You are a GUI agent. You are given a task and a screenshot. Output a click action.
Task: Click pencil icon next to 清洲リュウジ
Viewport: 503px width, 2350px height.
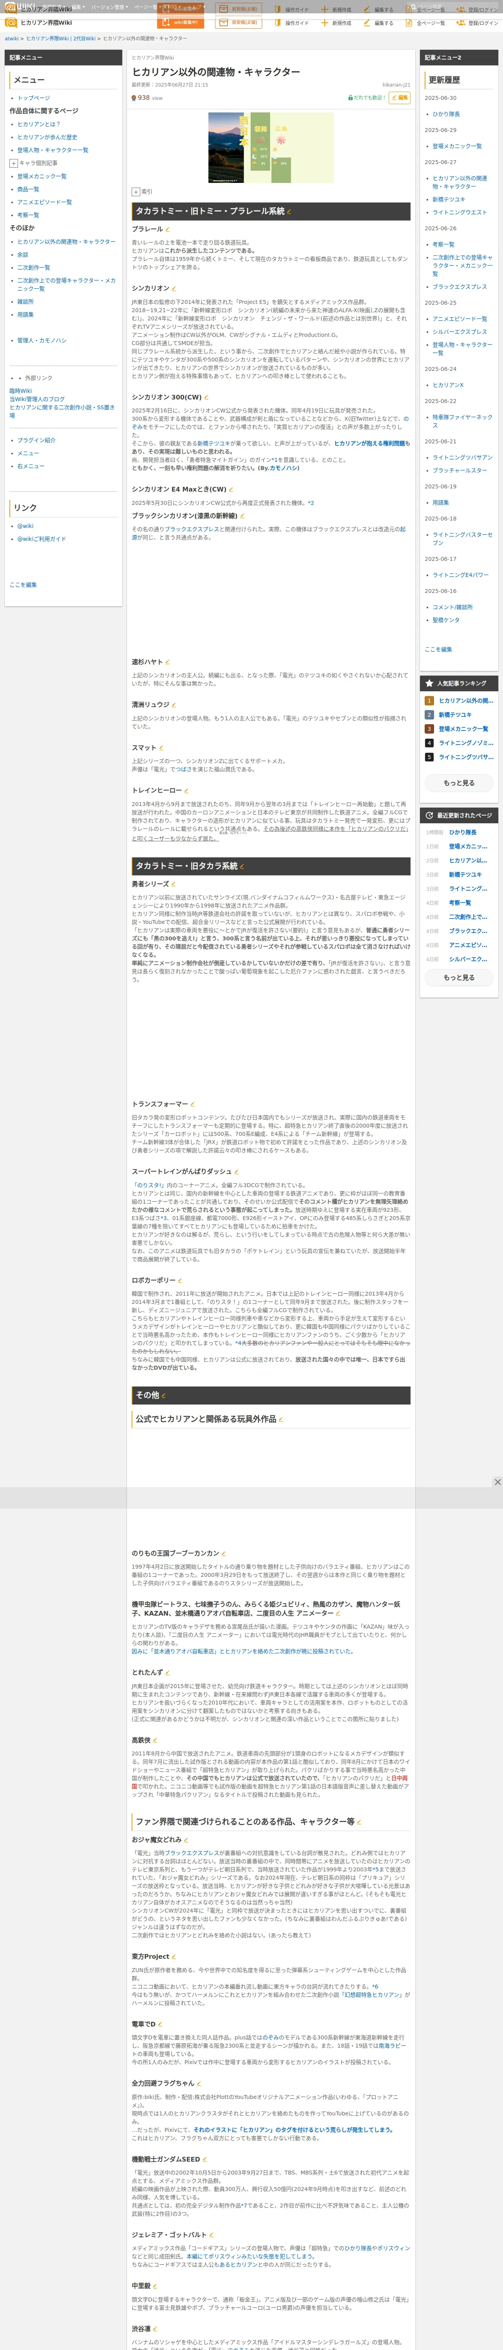(174, 704)
